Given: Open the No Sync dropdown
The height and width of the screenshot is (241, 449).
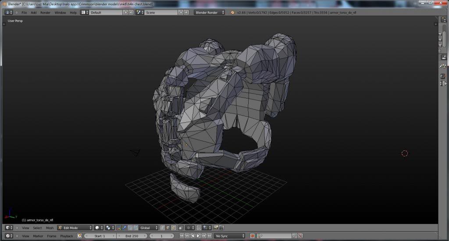Looking at the screenshot, I should (x=230, y=236).
